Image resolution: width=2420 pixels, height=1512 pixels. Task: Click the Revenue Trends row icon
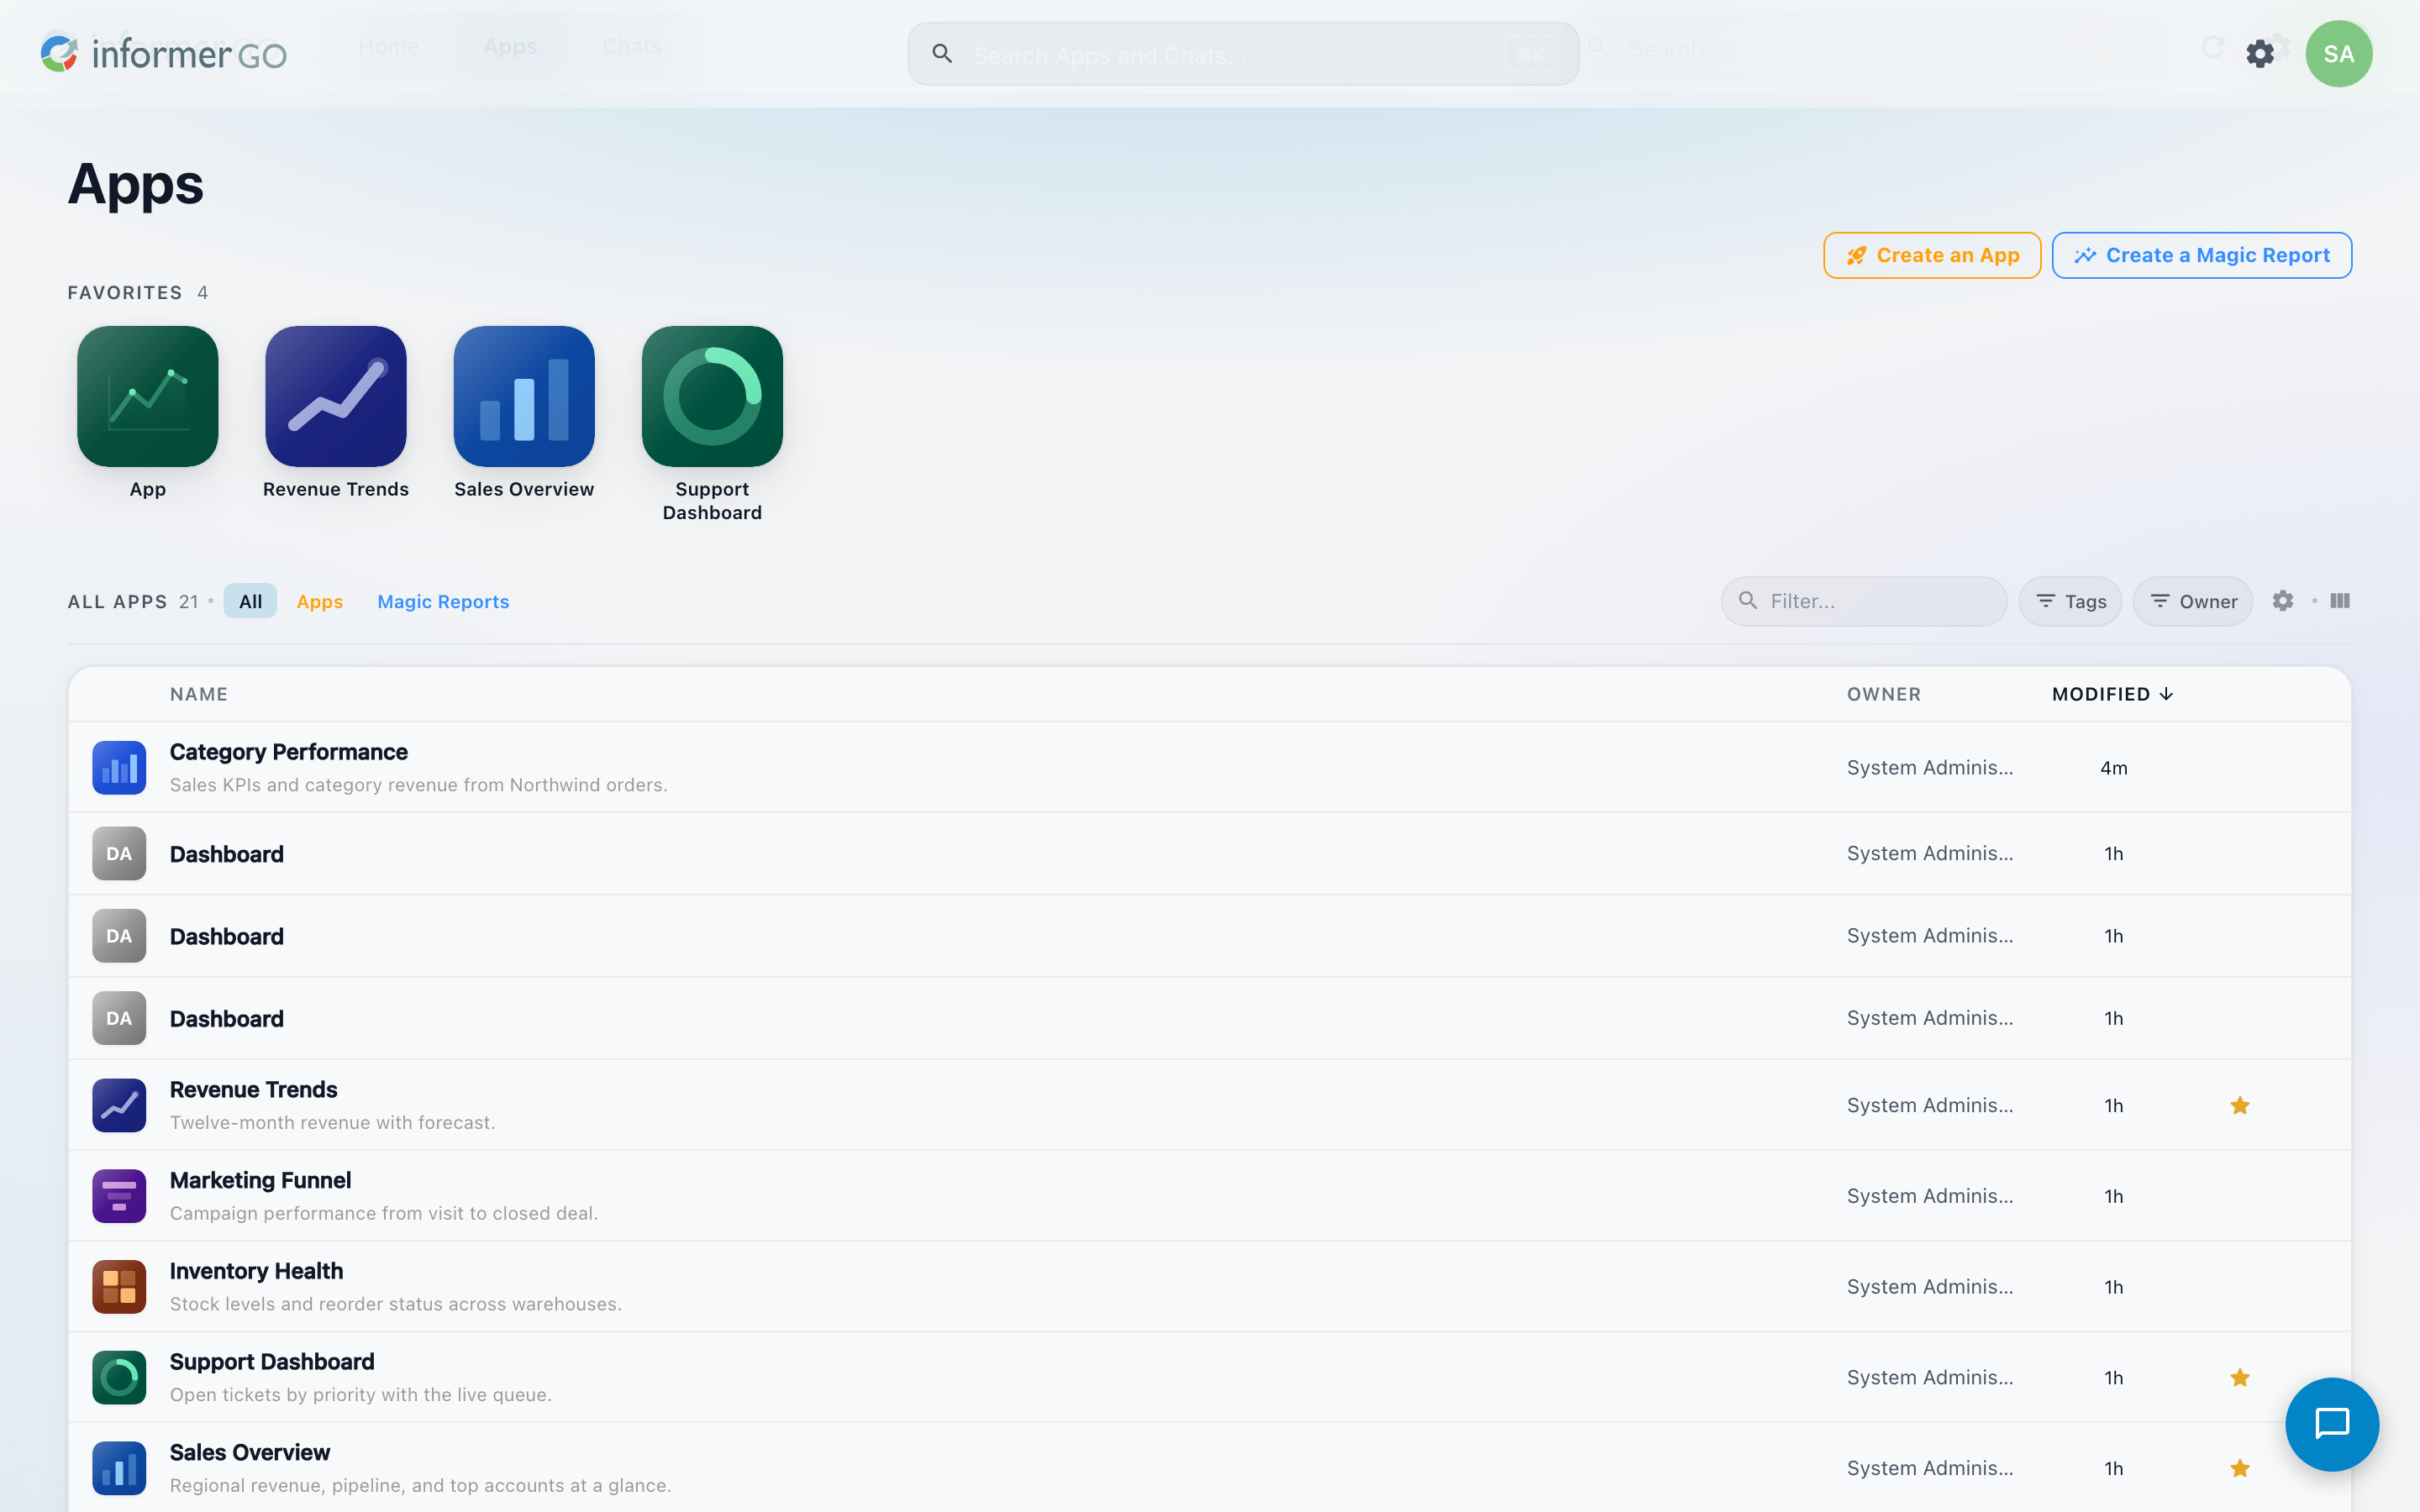tap(119, 1105)
